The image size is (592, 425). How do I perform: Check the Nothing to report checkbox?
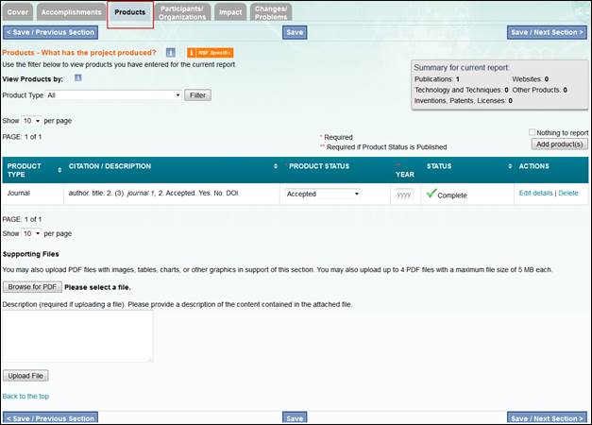(x=533, y=133)
